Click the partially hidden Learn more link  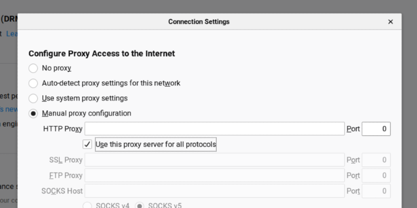pyautogui.click(x=10, y=34)
